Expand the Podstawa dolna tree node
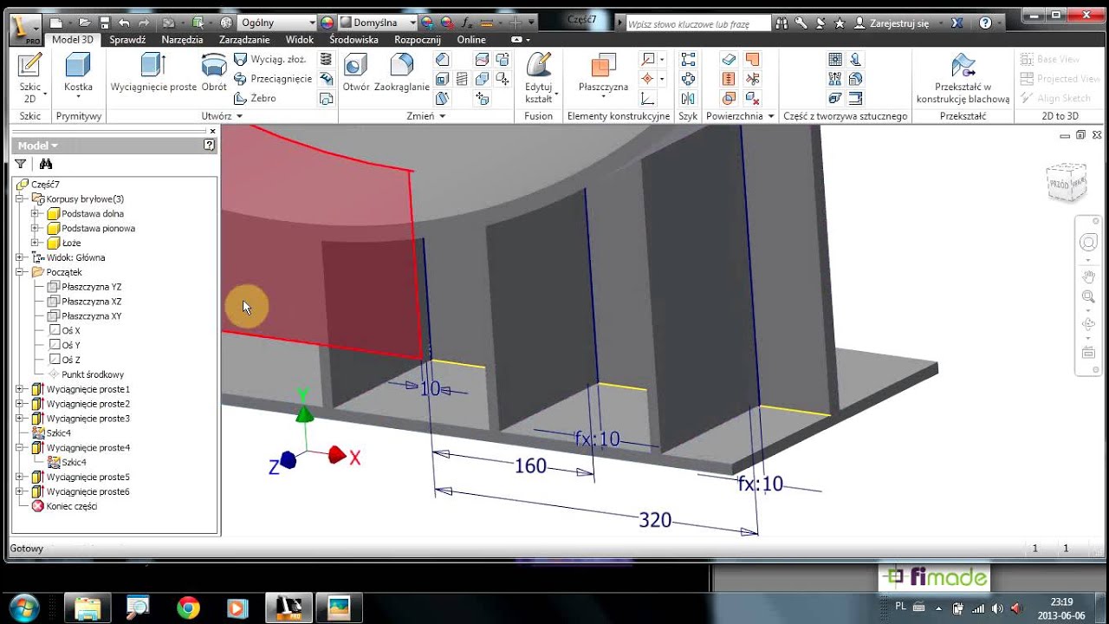Screen dimensions: 1109x624 (x=35, y=214)
